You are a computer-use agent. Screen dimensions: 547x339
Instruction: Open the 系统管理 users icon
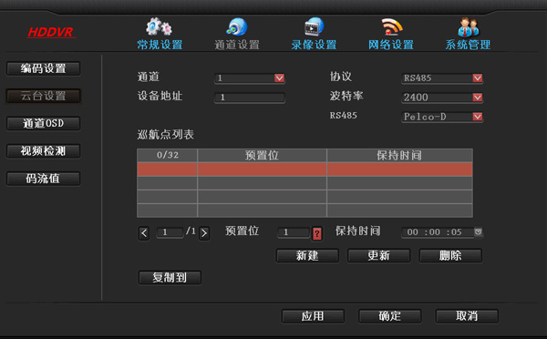[x=469, y=26]
